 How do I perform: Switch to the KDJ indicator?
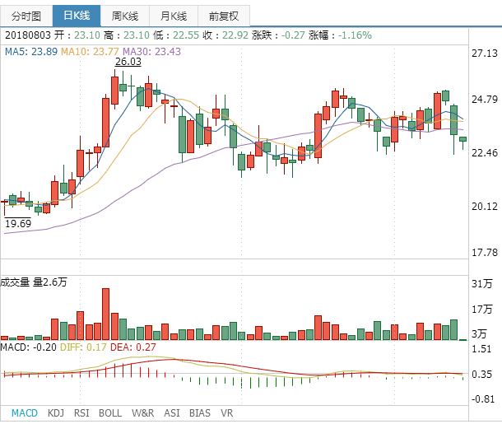(x=56, y=413)
